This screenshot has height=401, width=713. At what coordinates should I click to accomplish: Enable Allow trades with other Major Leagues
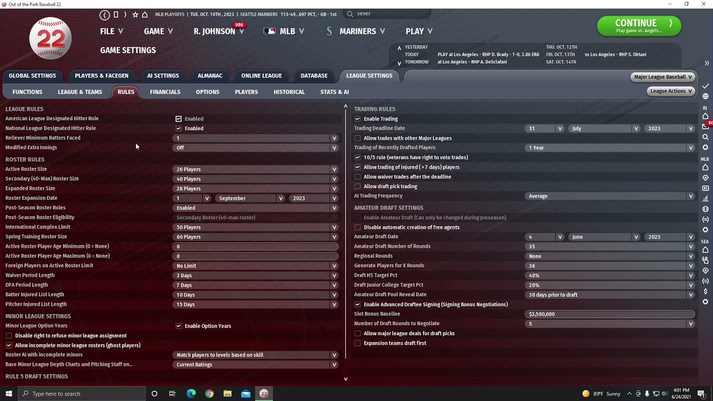(x=358, y=138)
